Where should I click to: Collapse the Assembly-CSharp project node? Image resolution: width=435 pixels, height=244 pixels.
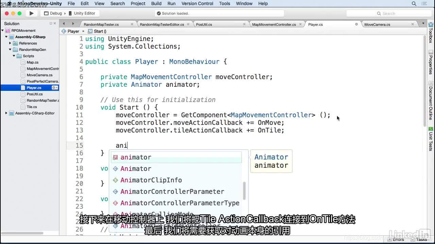pos(6,37)
